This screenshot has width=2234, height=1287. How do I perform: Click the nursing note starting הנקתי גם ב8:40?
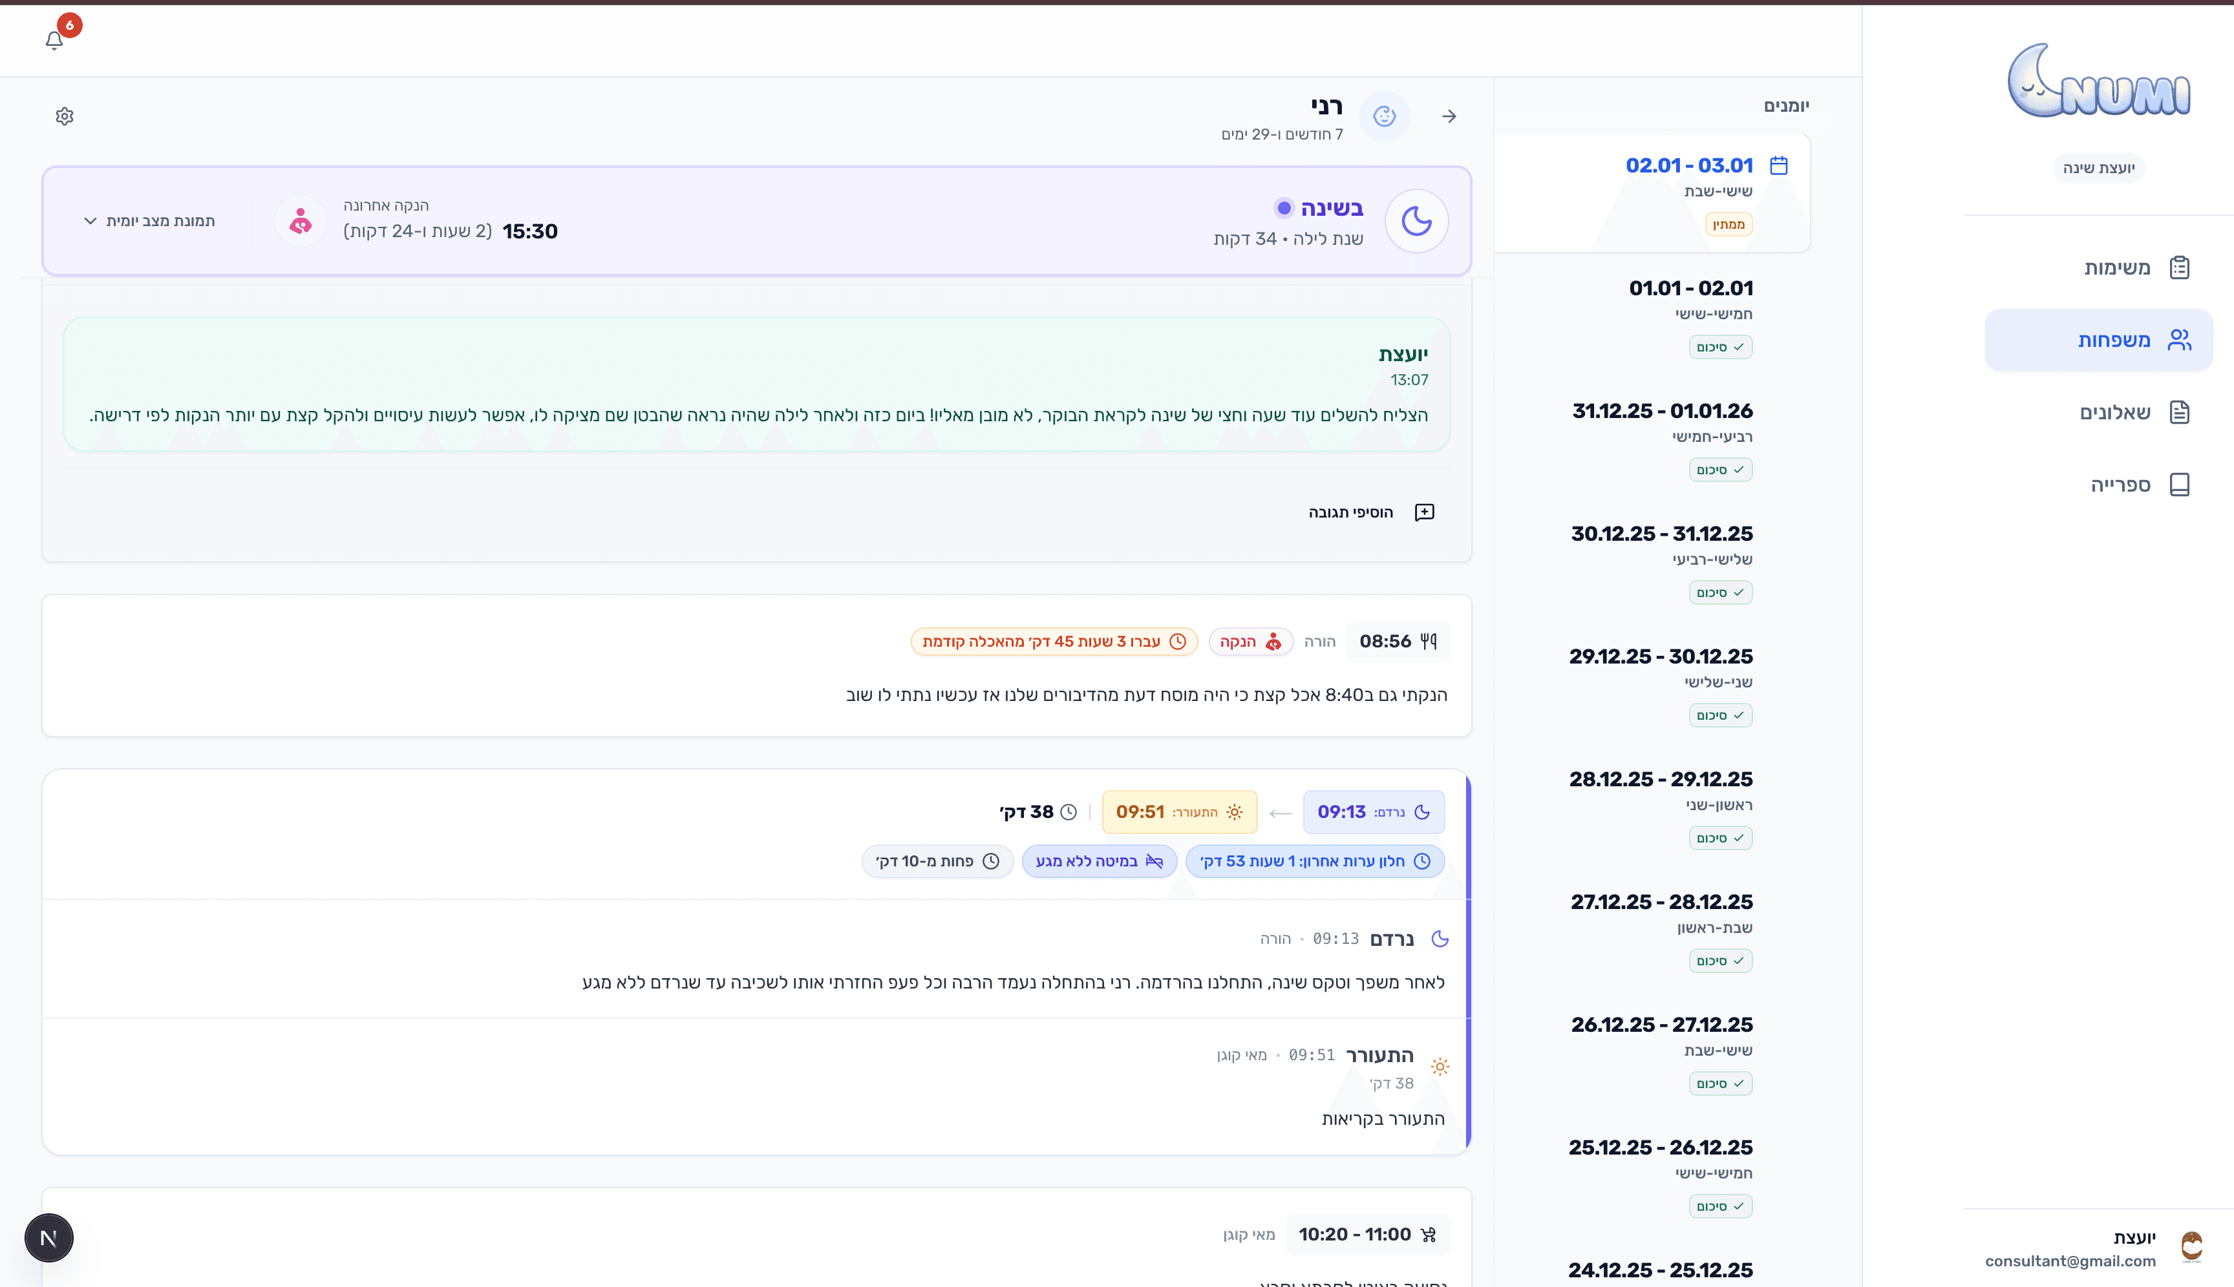click(x=1146, y=695)
